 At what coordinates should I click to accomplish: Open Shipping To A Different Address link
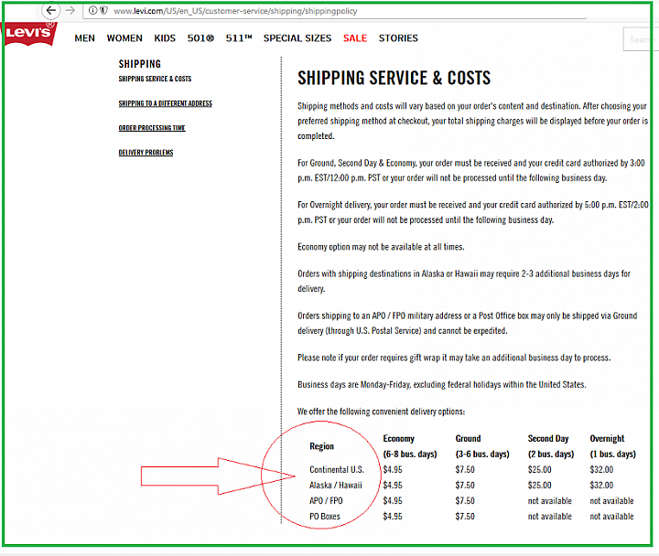(165, 103)
